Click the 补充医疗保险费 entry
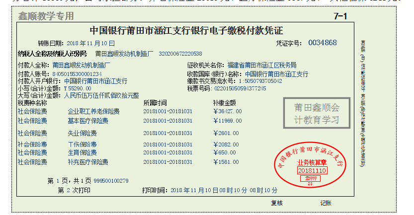 [88, 162]
